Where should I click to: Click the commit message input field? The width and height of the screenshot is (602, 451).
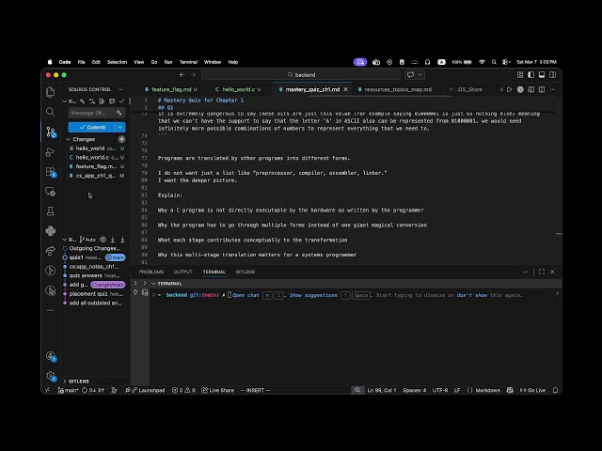97,113
